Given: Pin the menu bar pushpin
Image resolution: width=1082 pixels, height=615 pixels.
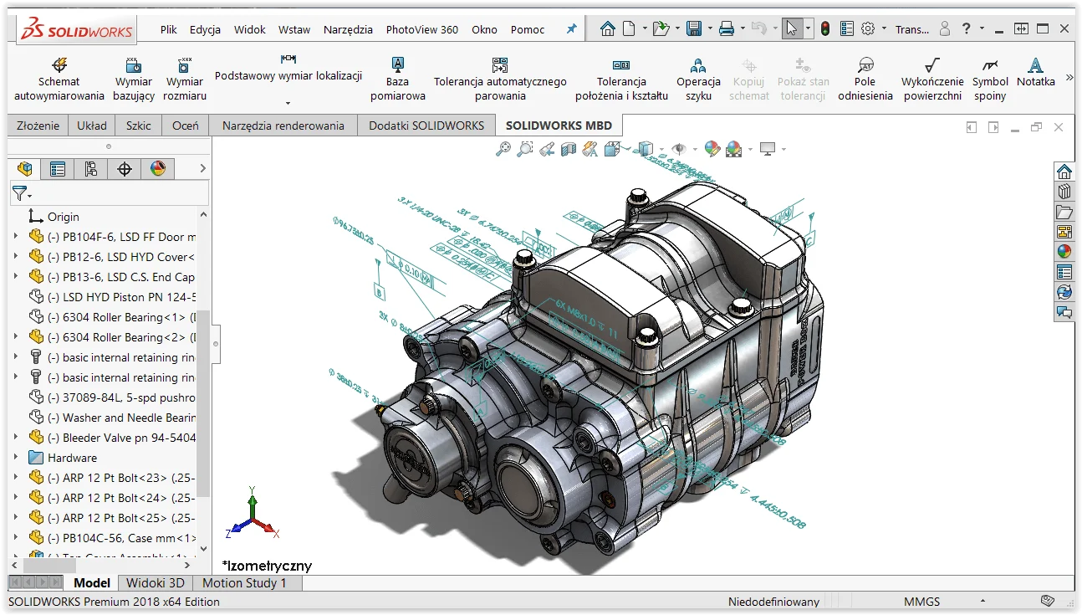Looking at the screenshot, I should (x=572, y=29).
